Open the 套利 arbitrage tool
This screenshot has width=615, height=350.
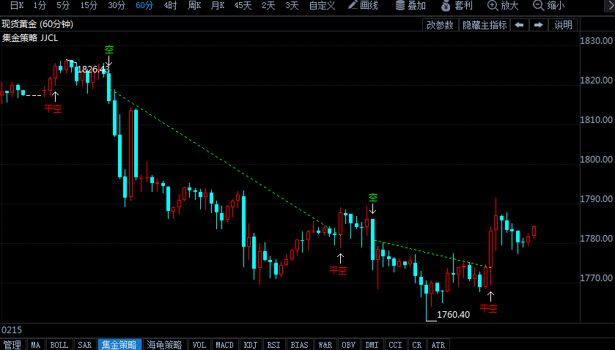(x=457, y=5)
